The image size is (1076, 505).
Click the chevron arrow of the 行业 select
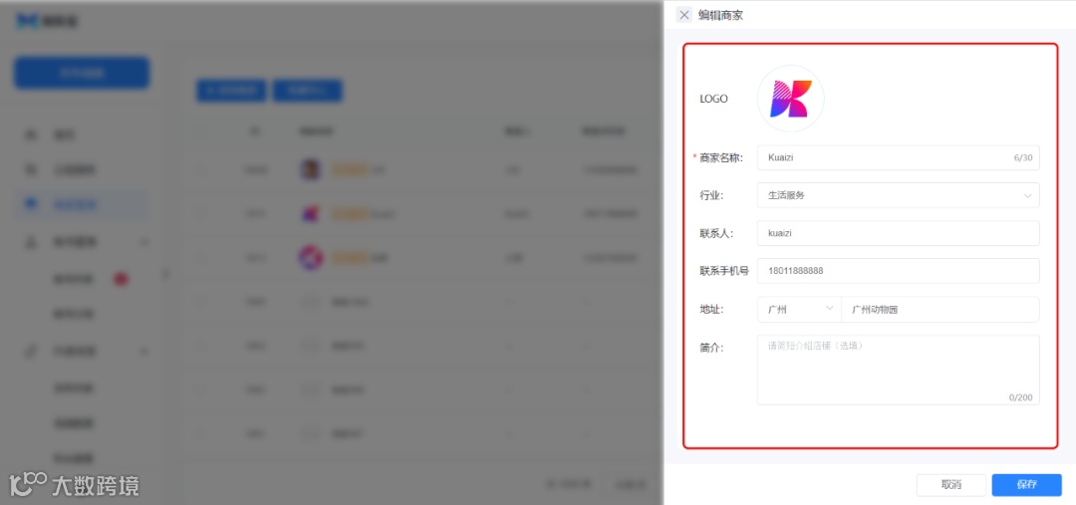pyautogui.click(x=1027, y=196)
